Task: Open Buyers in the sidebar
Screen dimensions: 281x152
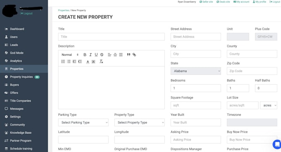Action: pyautogui.click(x=24, y=85)
